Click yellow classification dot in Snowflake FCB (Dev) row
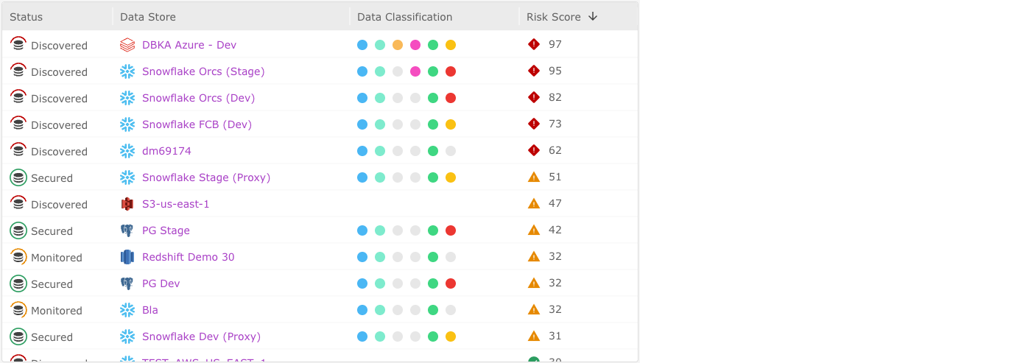This screenshot has width=1031, height=363. [451, 124]
